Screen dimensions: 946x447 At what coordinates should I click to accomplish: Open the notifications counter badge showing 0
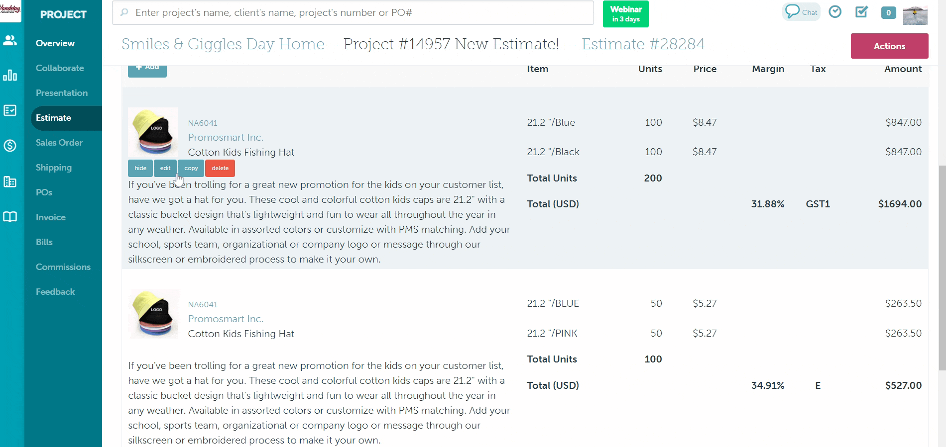coord(888,13)
